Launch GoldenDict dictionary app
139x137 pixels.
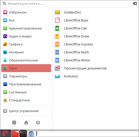click(x=96, y=12)
